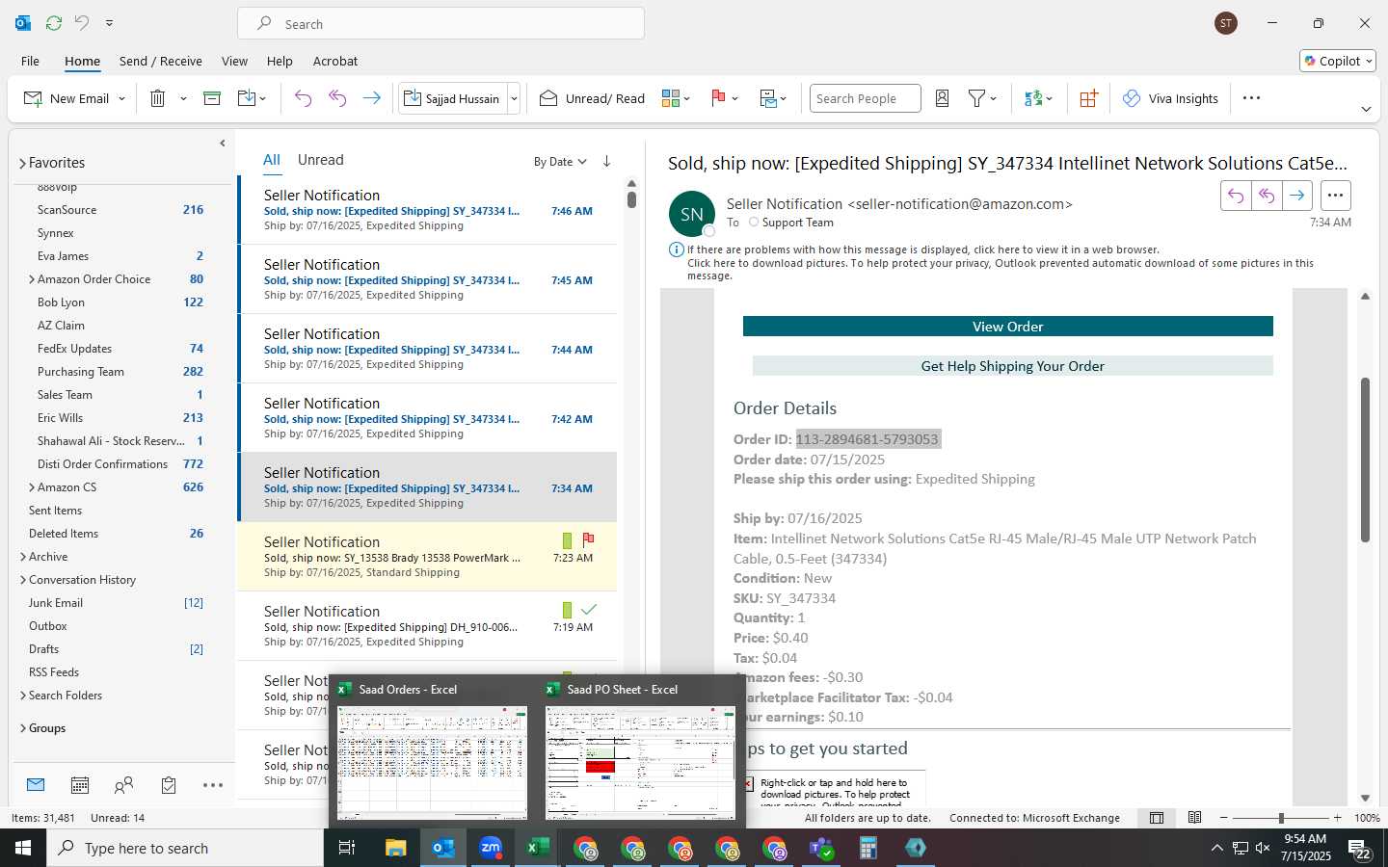The width and height of the screenshot is (1388, 867).
Task: Expand the Favorites section
Action: click(22, 163)
